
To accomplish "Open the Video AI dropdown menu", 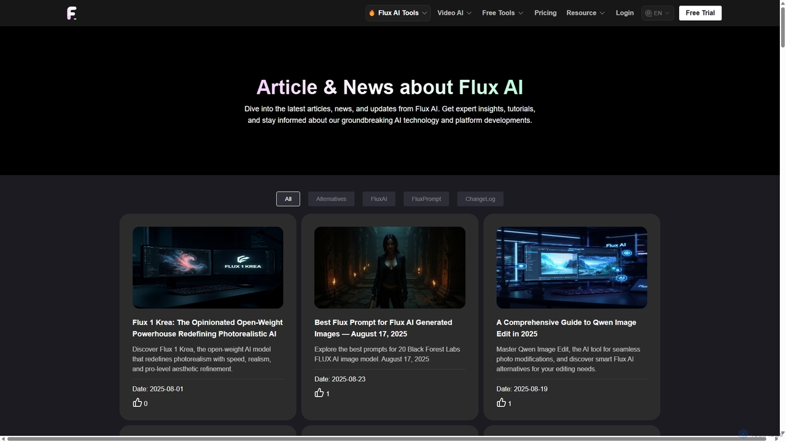I will click(454, 13).
